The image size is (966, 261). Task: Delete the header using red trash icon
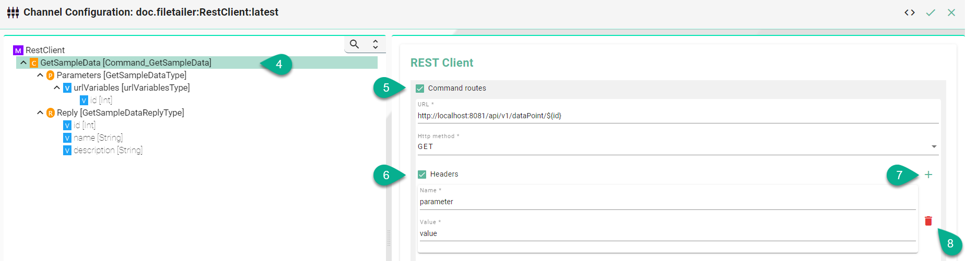928,221
